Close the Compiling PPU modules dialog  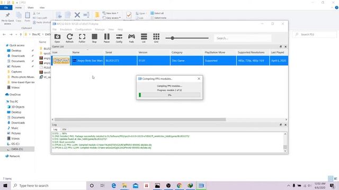(199, 79)
